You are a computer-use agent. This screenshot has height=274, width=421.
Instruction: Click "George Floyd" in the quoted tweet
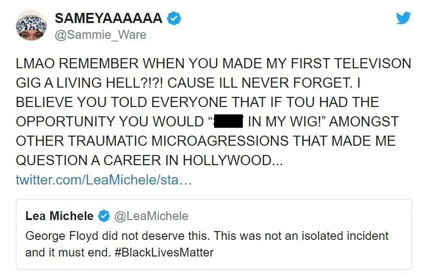(x=56, y=236)
